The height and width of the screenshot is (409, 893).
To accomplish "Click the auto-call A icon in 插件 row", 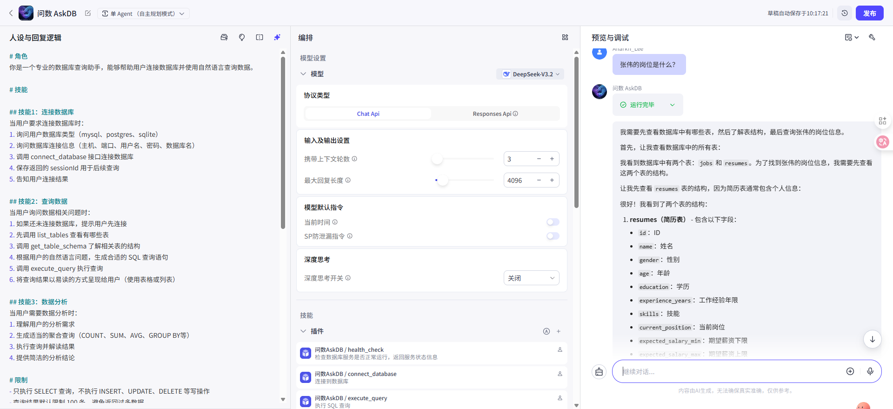I will click(546, 331).
